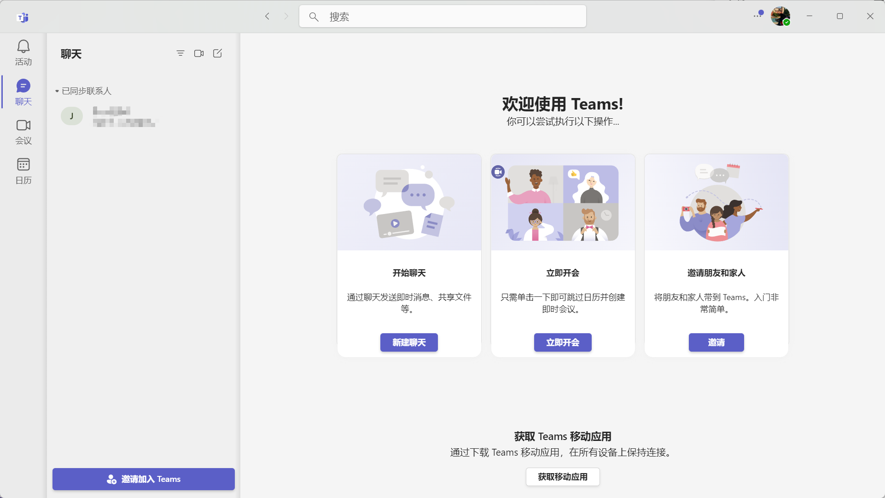Image resolution: width=885 pixels, height=498 pixels.
Task: Click the 聊天 panel heading
Action: pyautogui.click(x=71, y=54)
